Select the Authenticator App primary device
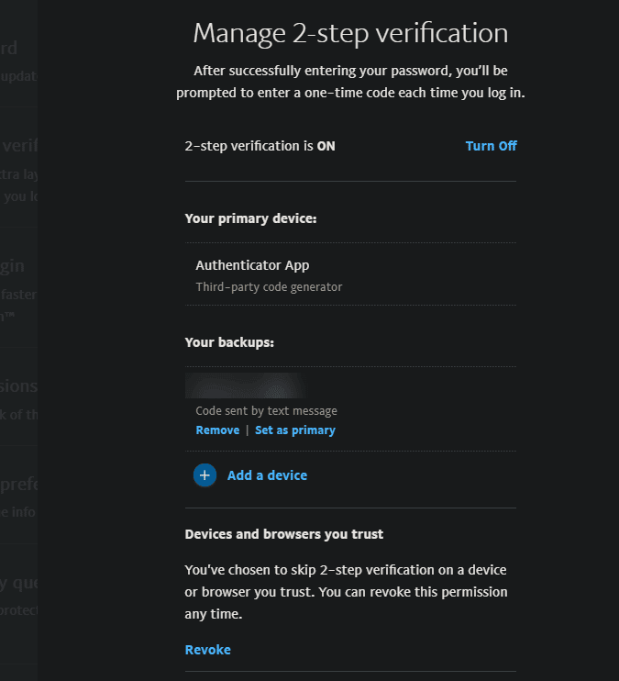619x681 pixels. (252, 265)
